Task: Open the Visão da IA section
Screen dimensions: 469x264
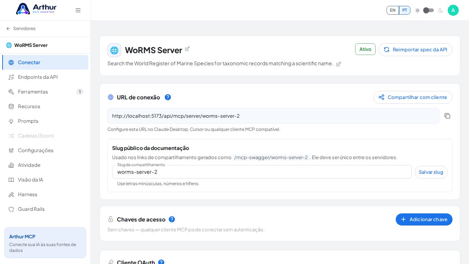Action: pyautogui.click(x=45, y=180)
